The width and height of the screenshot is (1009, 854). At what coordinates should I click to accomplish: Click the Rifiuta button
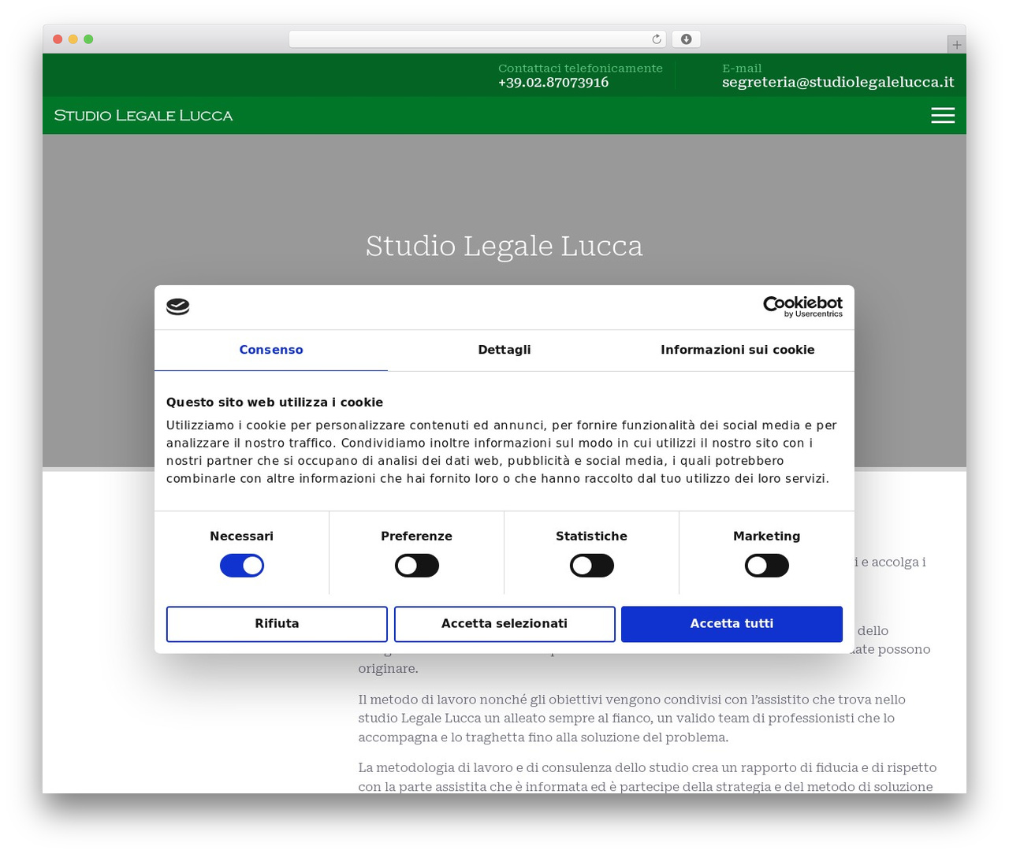click(277, 624)
